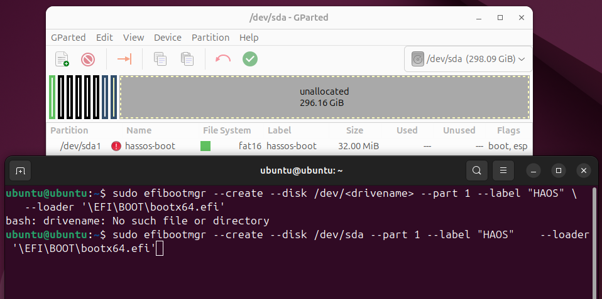Click the Copy partition toolbar icon
The width and height of the screenshot is (602, 299).
coord(160,59)
